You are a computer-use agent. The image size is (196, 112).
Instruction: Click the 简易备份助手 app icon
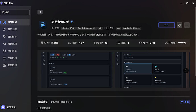pyautogui.click(x=43, y=25)
